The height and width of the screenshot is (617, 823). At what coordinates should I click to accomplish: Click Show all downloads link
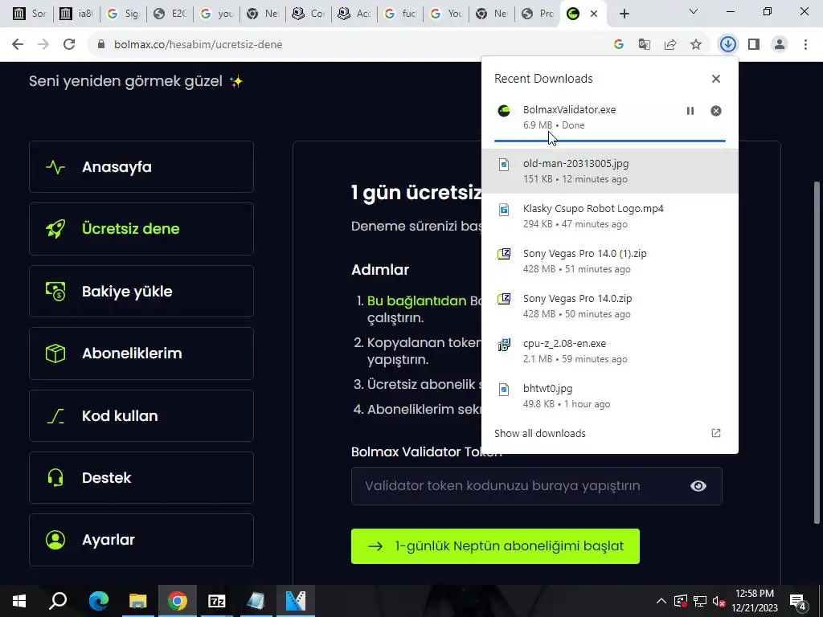pos(539,433)
